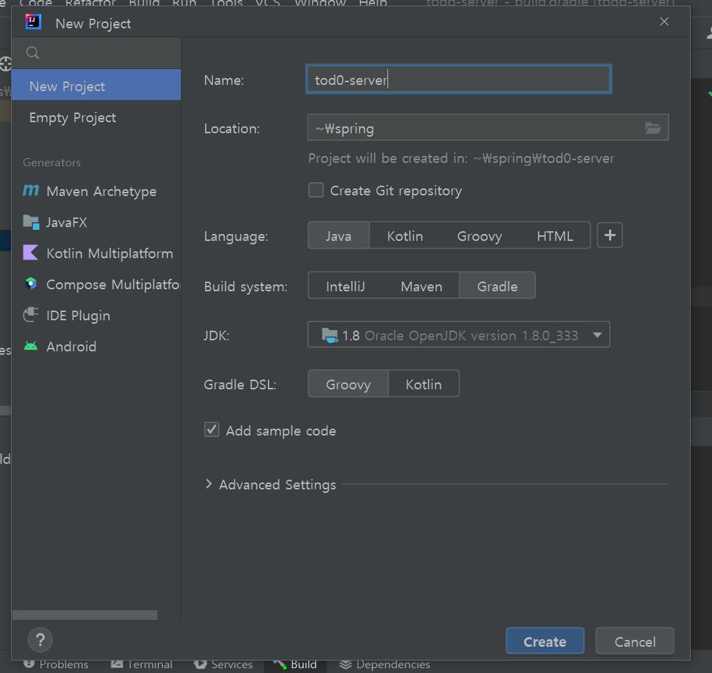The height and width of the screenshot is (673, 712).
Task: Click the JavaFX generator icon
Action: [31, 222]
